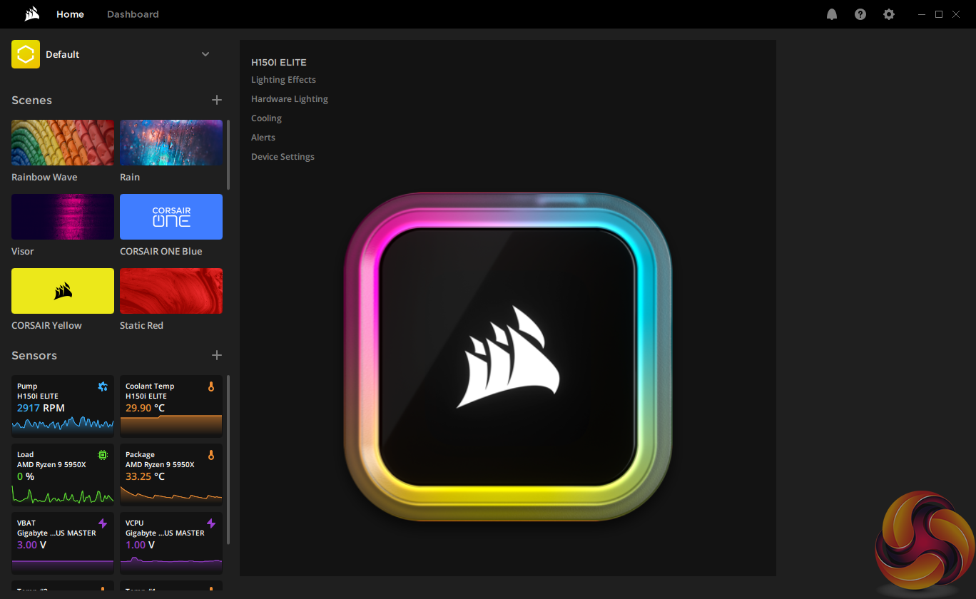Viewport: 976px width, 599px height.
Task: Add a new sensor with the plus icon
Action: [x=217, y=355]
